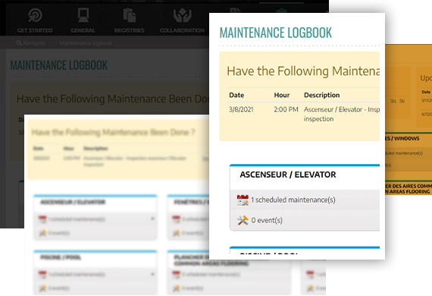Open the GENERAL menu label
Screen dimensions: 432x296
click(83, 30)
